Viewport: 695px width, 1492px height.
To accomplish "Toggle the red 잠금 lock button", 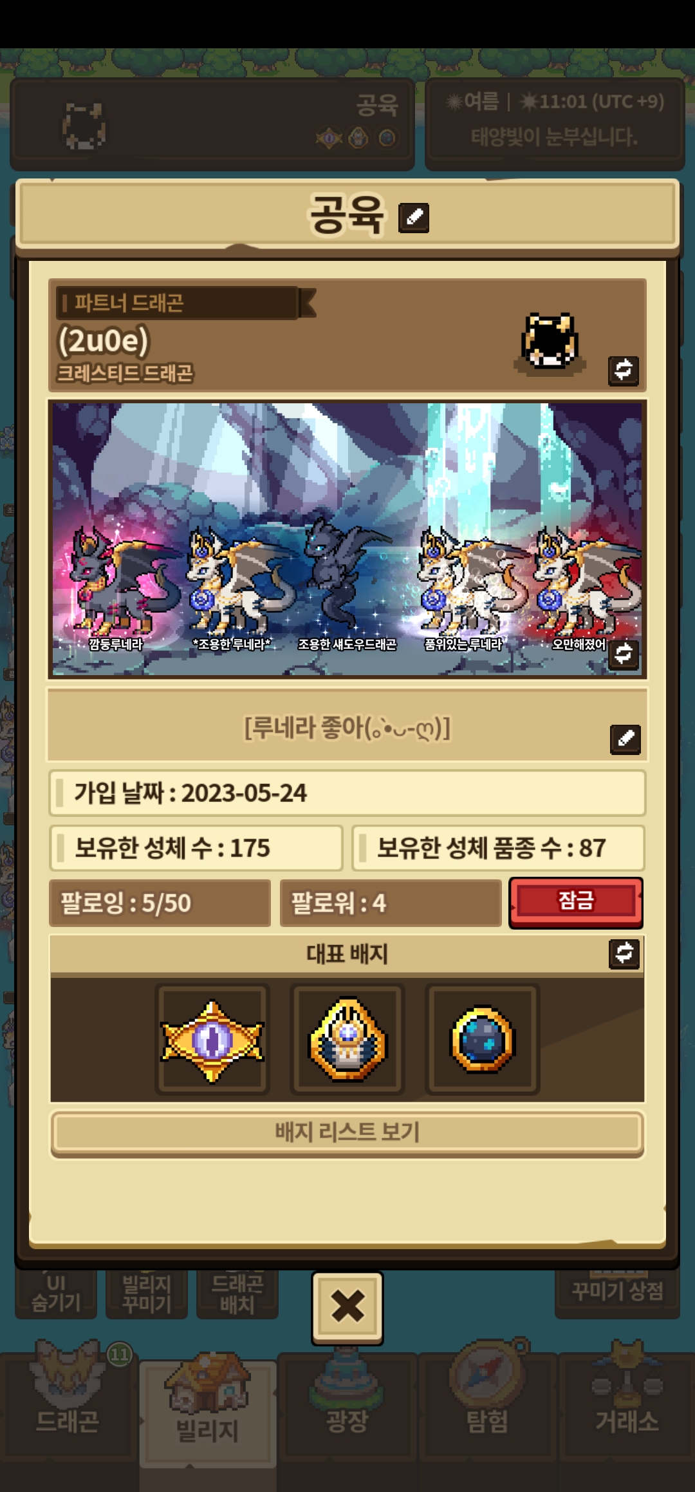I will tap(576, 902).
